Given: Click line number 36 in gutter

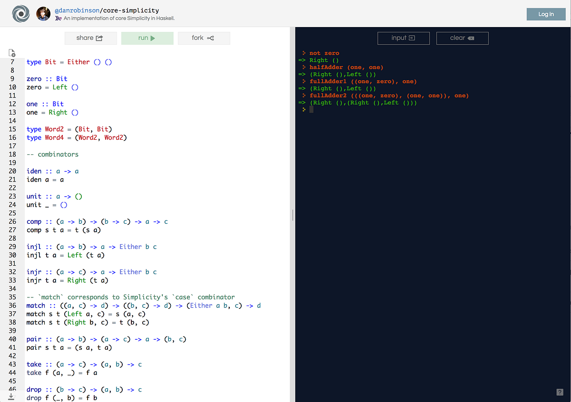Looking at the screenshot, I should (12, 306).
